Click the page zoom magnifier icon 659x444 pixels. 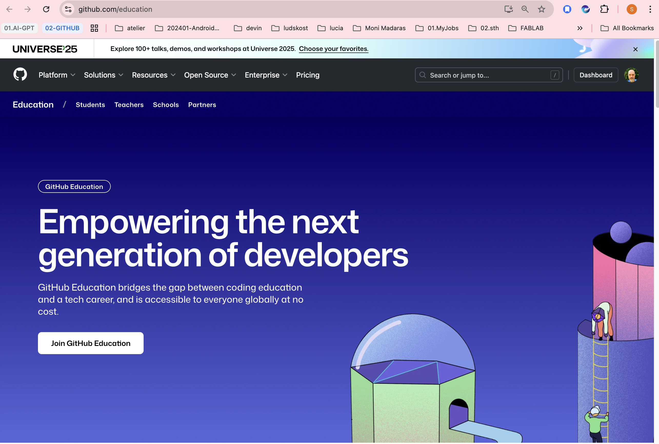click(525, 9)
